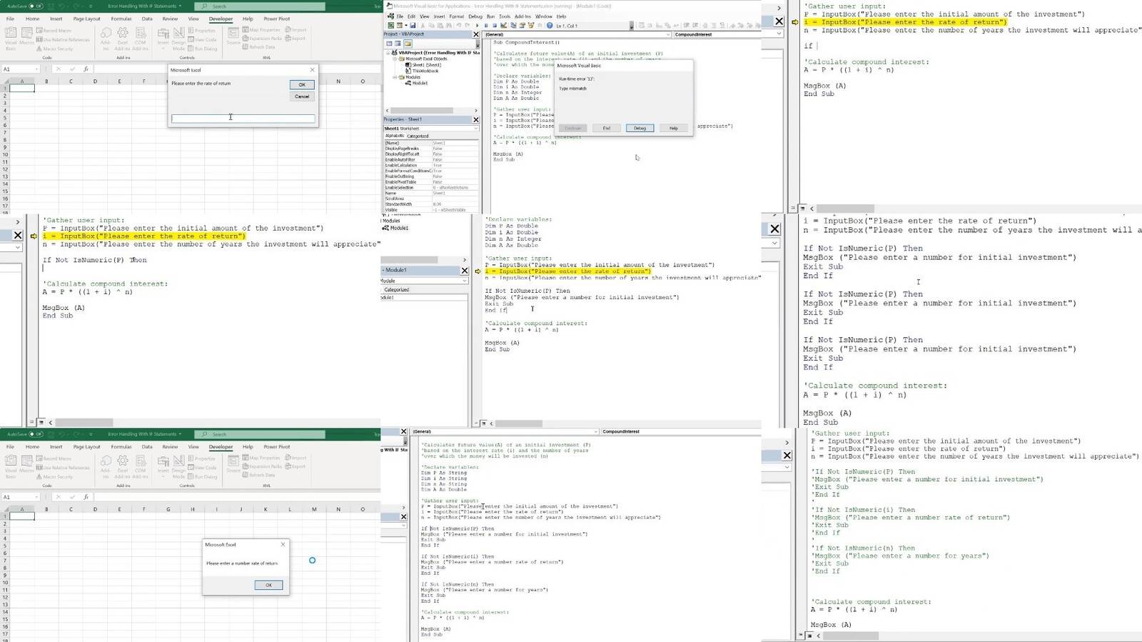This screenshot has width=1142, height=642.
Task: Click Debug in the Type mismatch error dialog
Action: pos(640,128)
